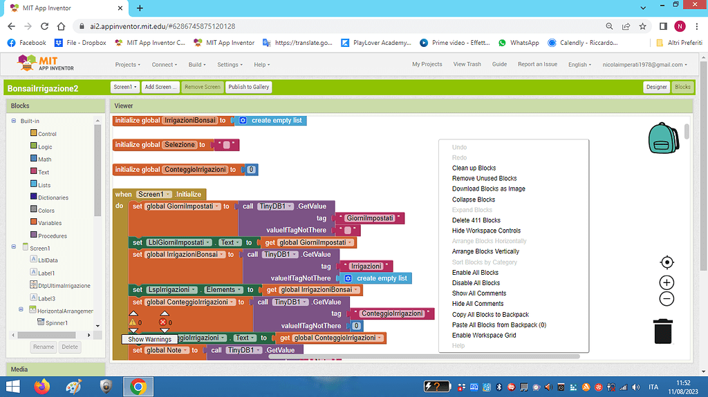Open the View Trash link

[x=467, y=64]
